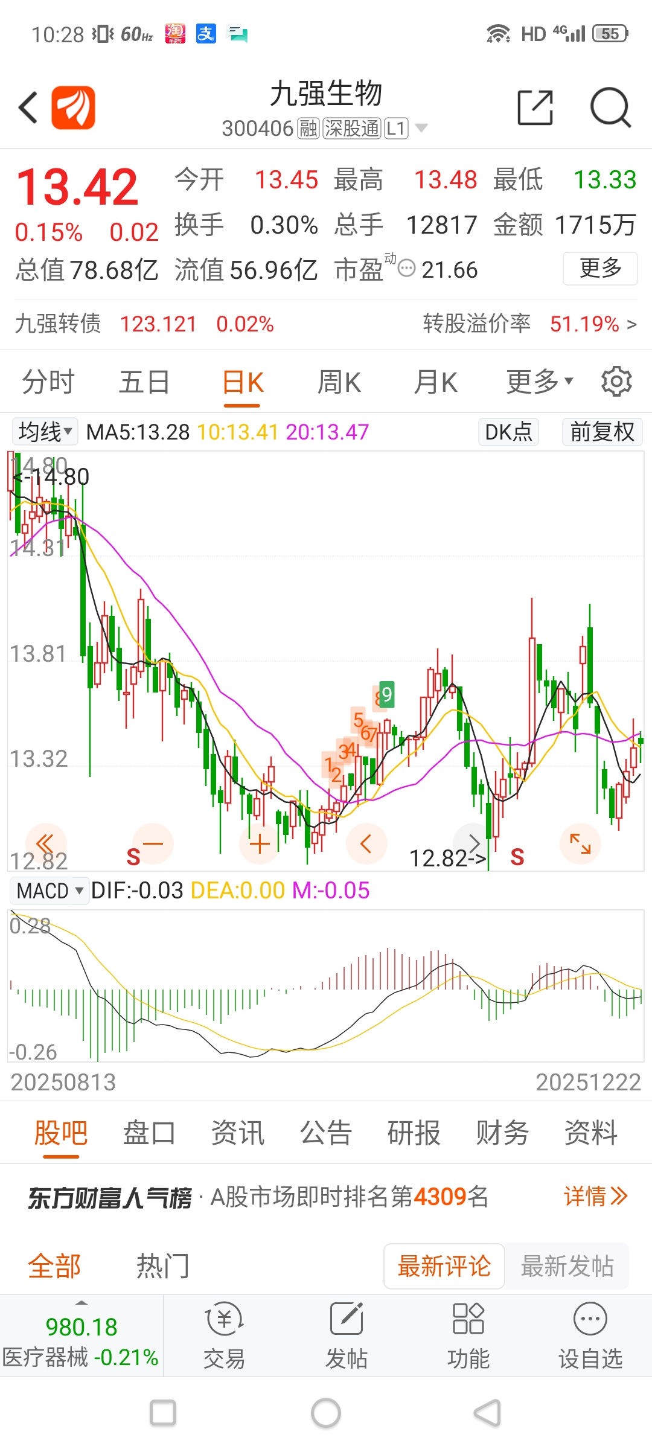This screenshot has width=652, height=1449.
Task: Open the 盘口 tab
Action: tap(149, 1132)
